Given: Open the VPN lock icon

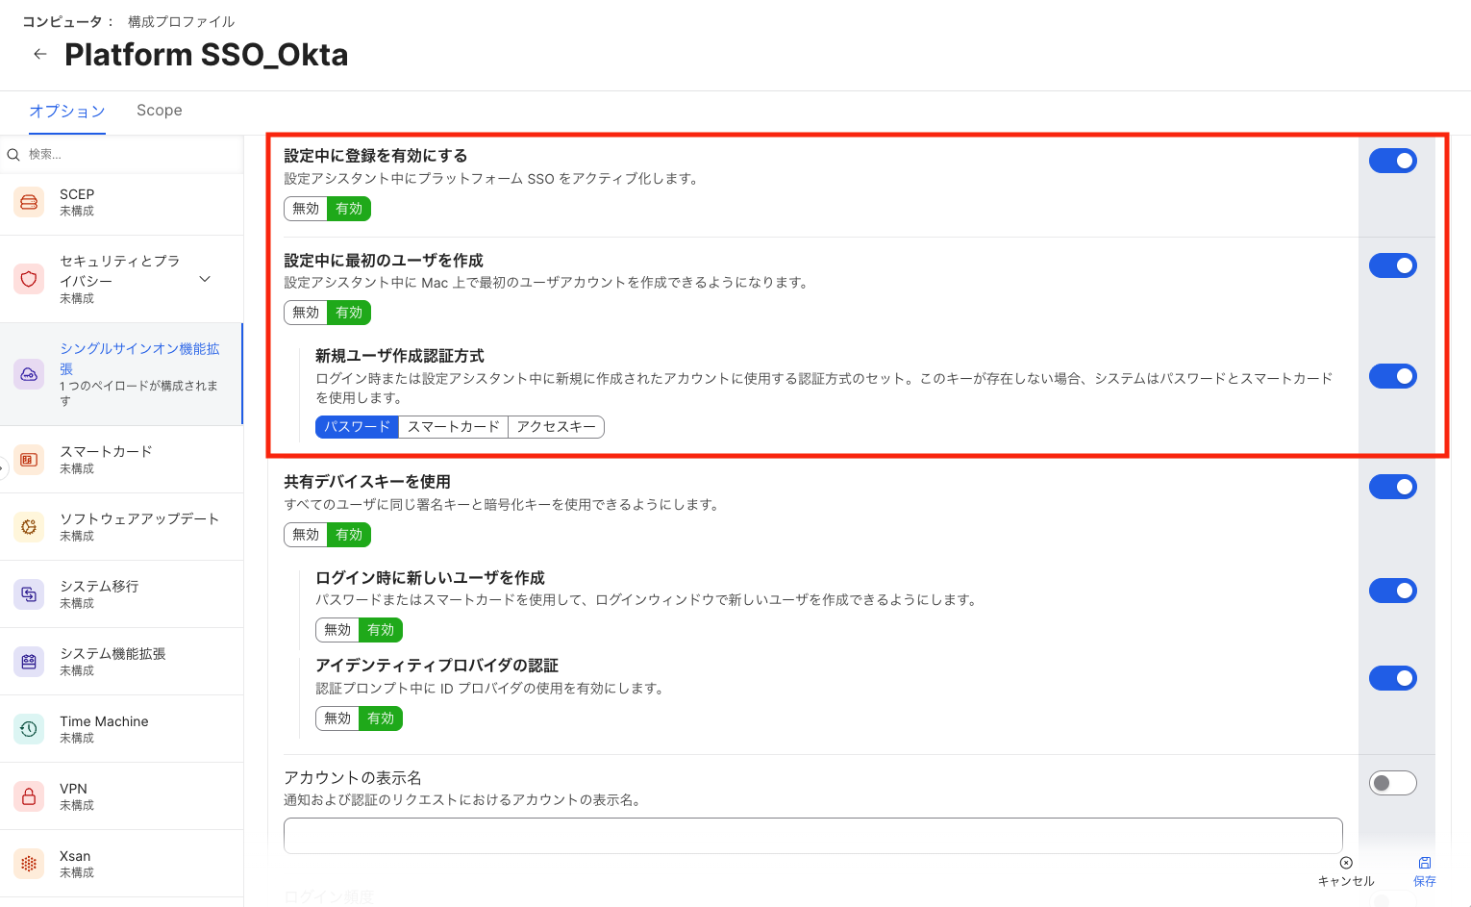Looking at the screenshot, I should click(29, 796).
